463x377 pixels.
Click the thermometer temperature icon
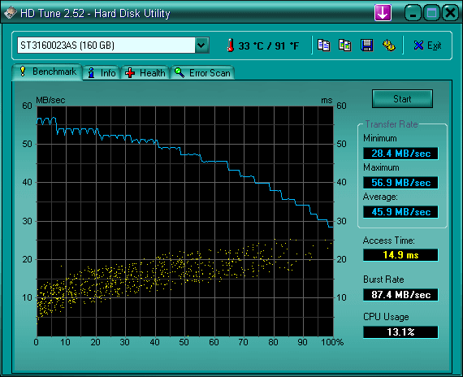[231, 45]
